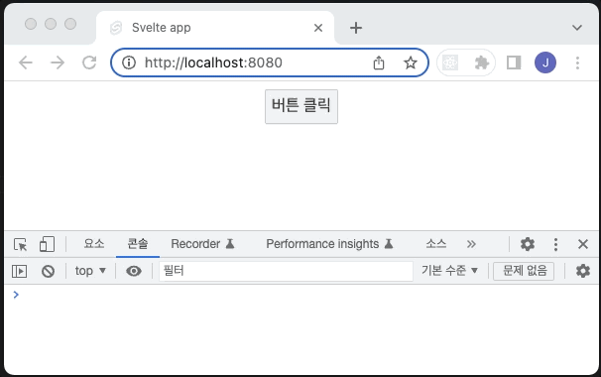Click the share page icon
601x377 pixels.
tap(379, 63)
